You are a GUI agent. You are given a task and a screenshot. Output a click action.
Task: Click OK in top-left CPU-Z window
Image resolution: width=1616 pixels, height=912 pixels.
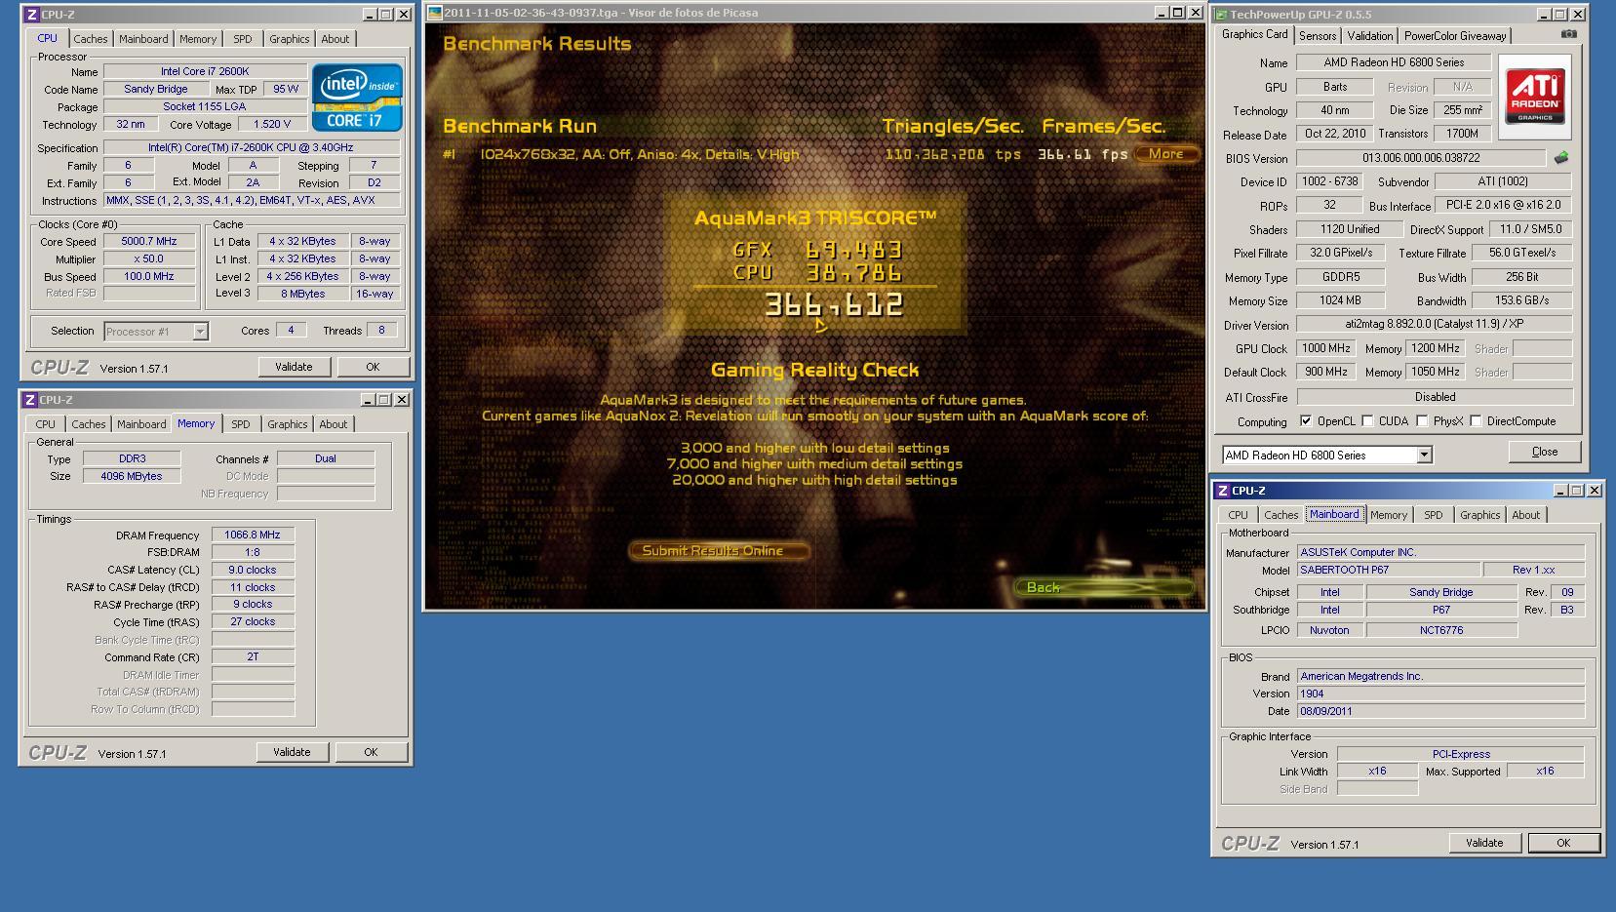tap(373, 367)
